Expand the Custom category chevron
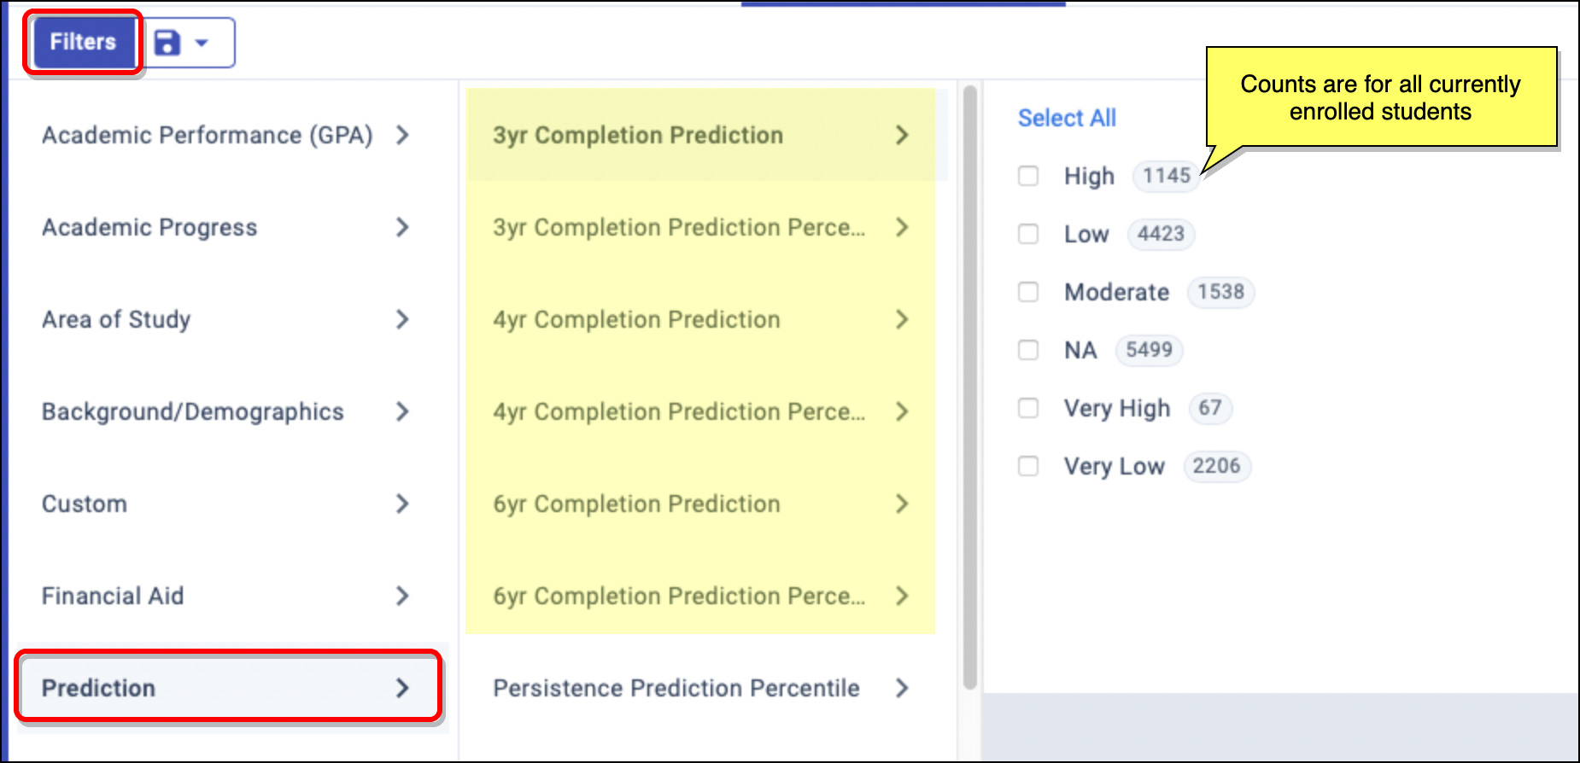The image size is (1580, 763). pos(402,504)
